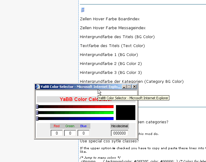Click the green slider handle

[x=37, y=113]
